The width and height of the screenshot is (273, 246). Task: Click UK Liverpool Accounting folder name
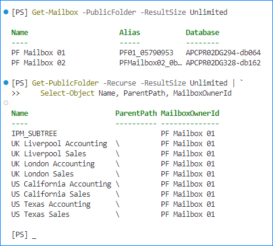[59, 144]
